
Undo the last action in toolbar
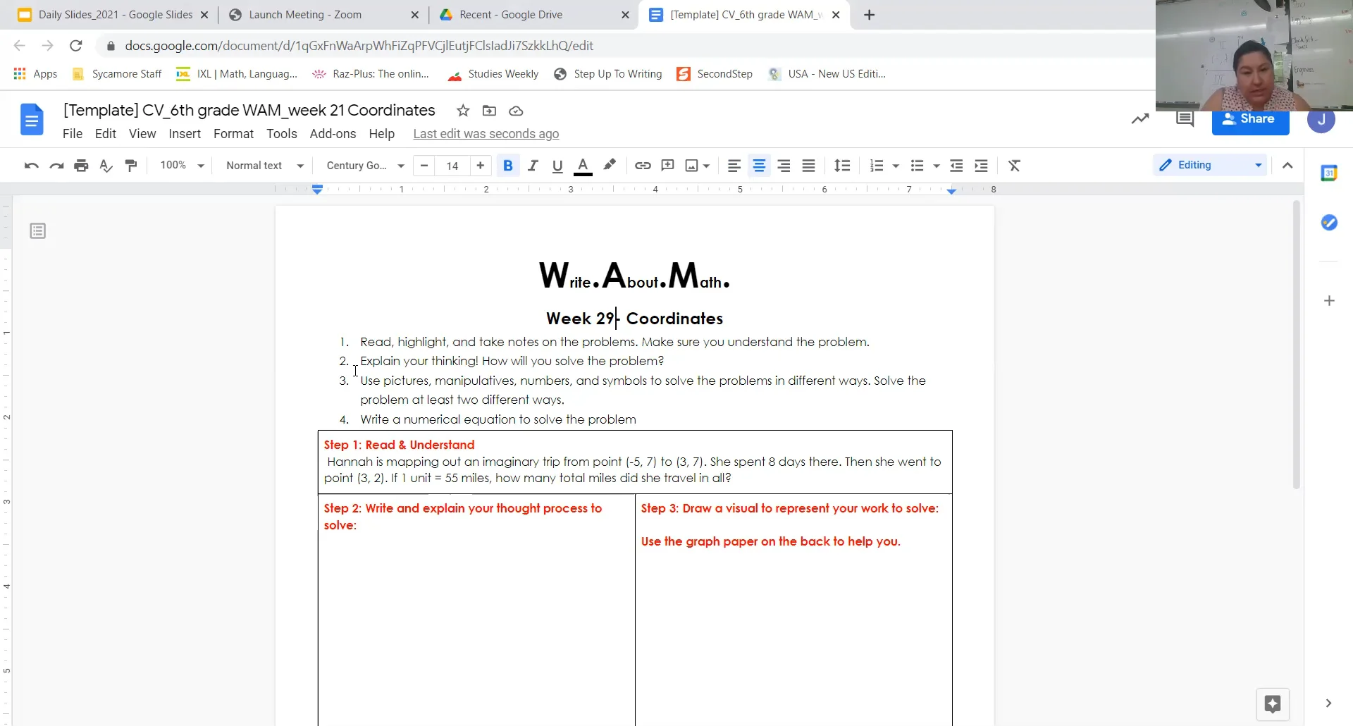tap(31, 166)
